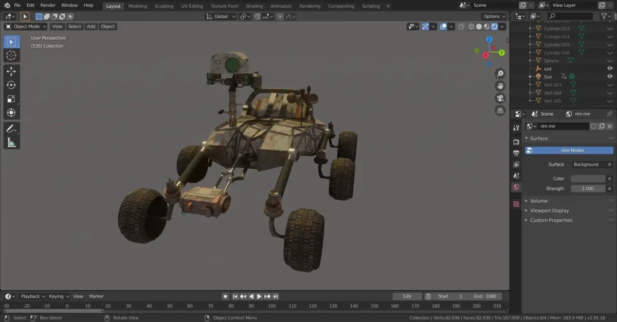Switch to material preview shading
Screen dimensions: 617x322
[x=486, y=27]
